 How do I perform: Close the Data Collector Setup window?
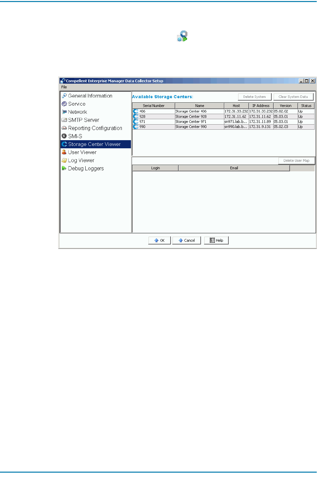click(x=313, y=81)
